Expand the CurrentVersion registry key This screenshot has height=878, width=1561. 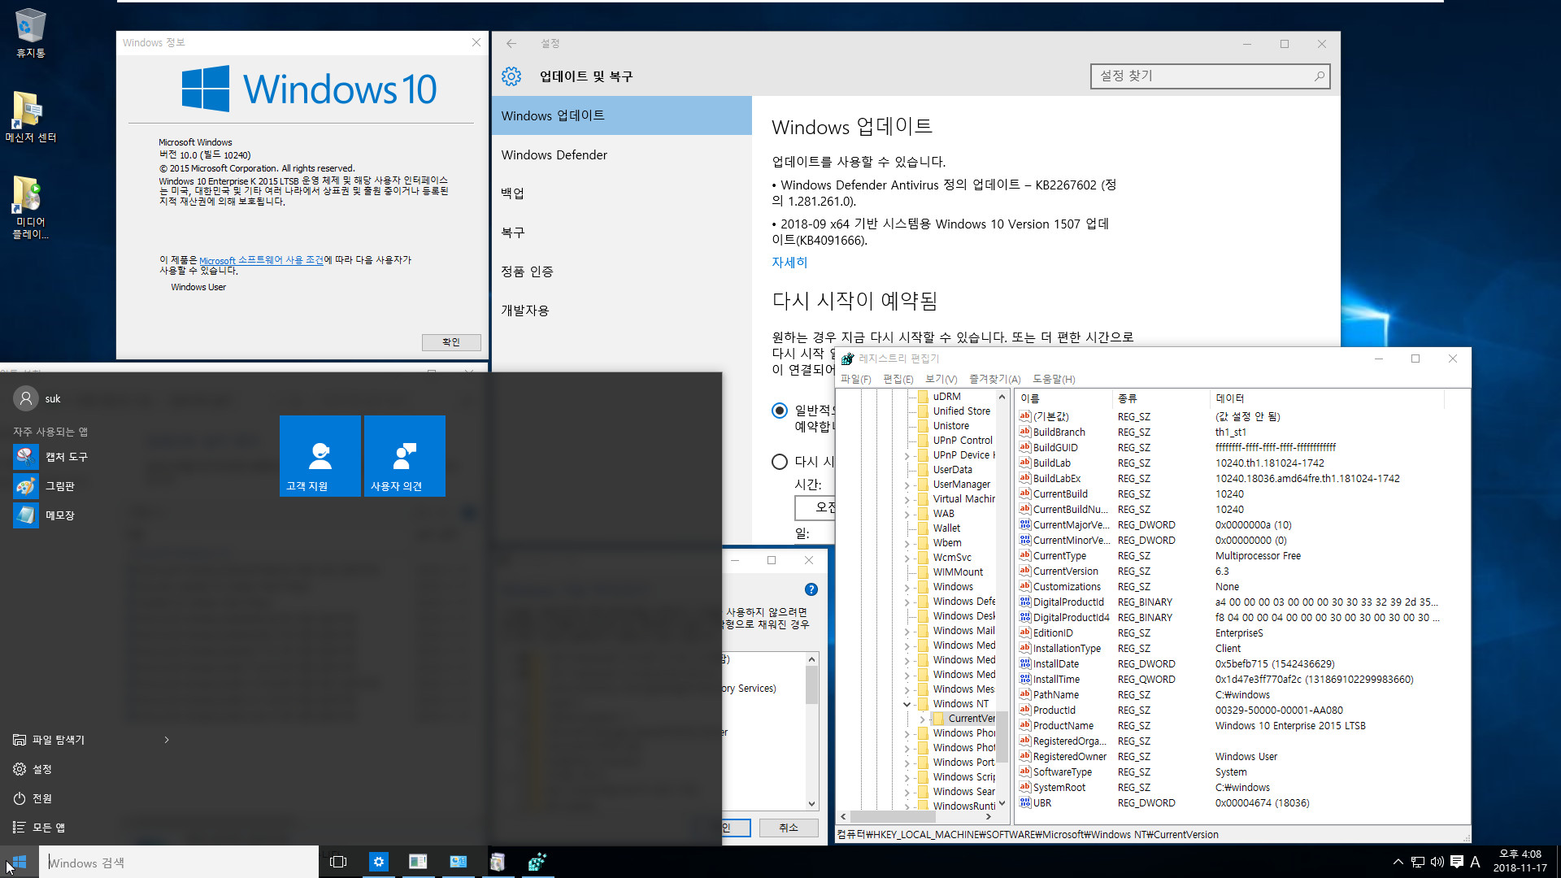coord(922,719)
